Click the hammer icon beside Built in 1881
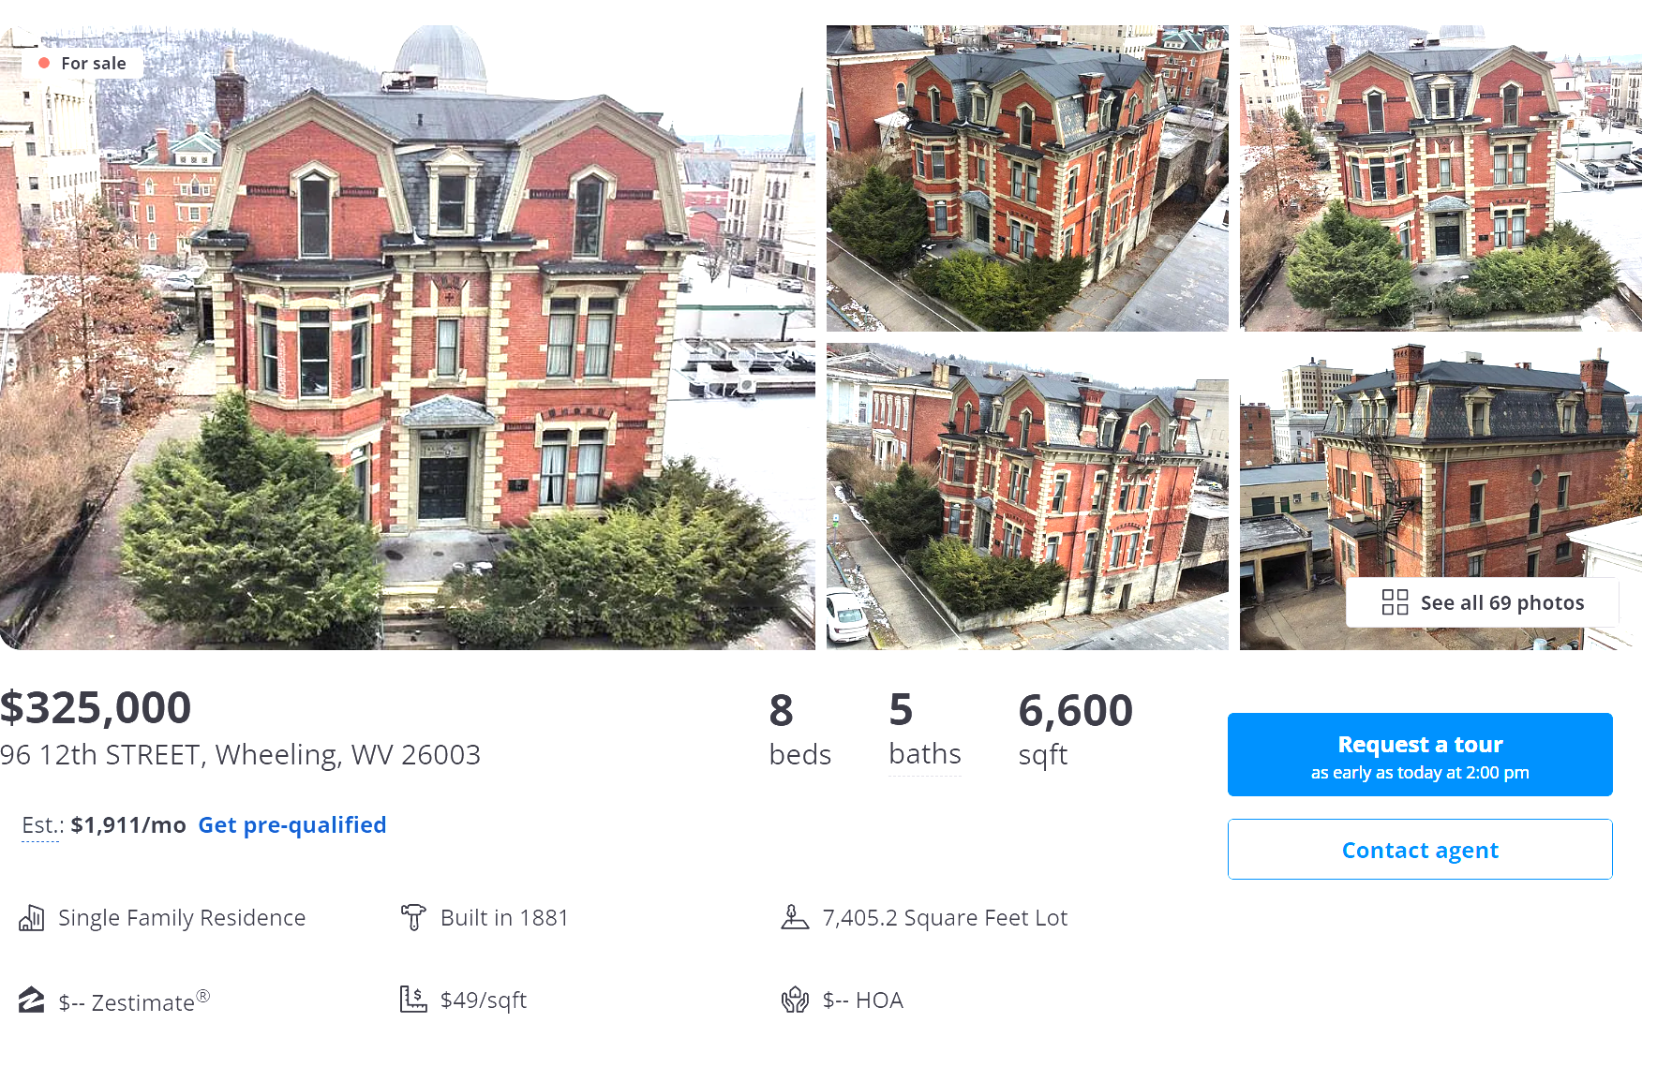Screen dimensions: 1657x1082 [x=413, y=918]
